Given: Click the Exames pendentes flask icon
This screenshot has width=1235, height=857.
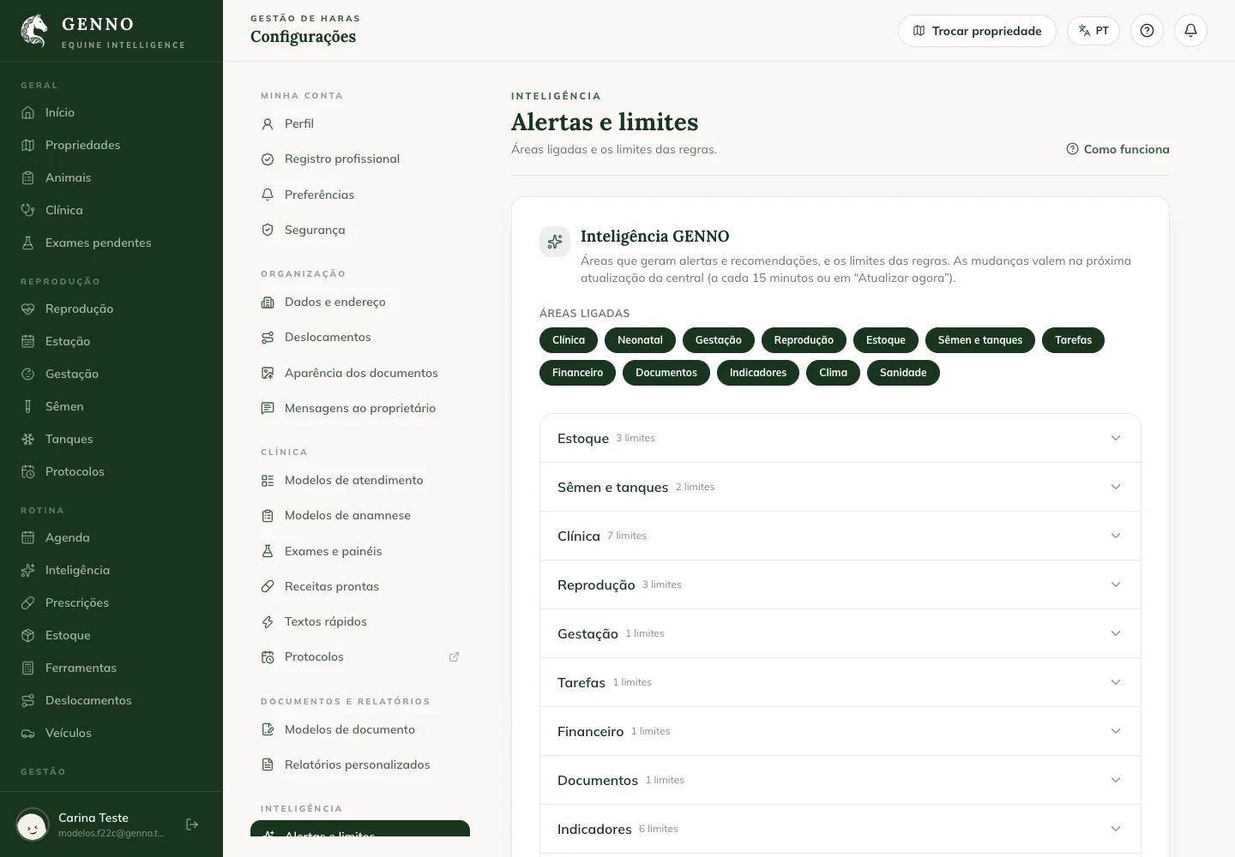Looking at the screenshot, I should (x=28, y=243).
